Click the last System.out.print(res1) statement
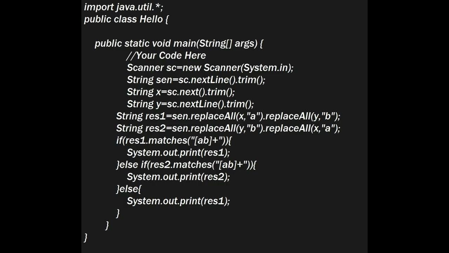This screenshot has width=449, height=253. point(178,201)
